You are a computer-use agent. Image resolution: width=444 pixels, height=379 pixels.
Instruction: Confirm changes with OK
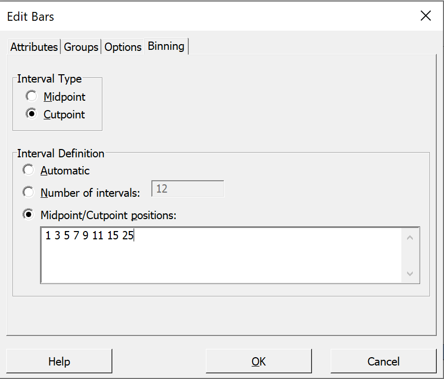258,361
